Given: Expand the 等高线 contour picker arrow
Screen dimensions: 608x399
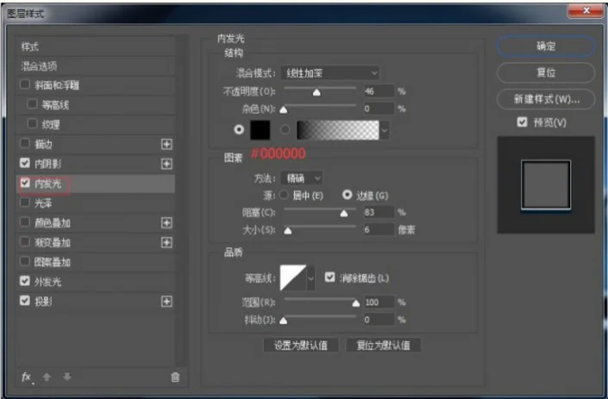Looking at the screenshot, I should tap(310, 278).
